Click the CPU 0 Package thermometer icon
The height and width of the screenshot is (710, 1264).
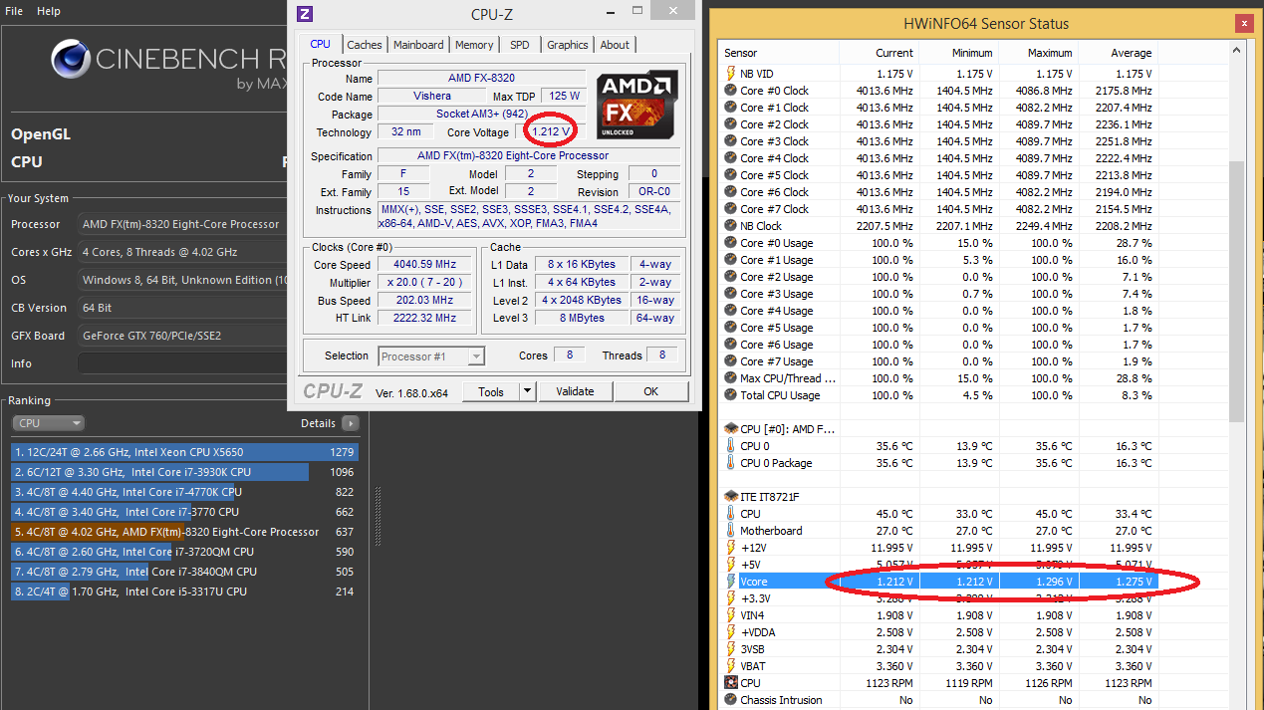[x=731, y=463]
